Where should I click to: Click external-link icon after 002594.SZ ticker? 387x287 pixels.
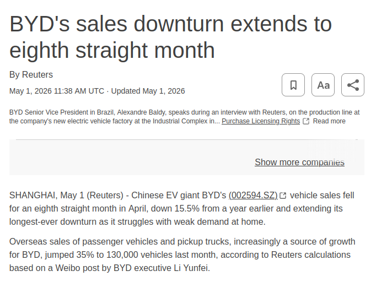coord(283,196)
